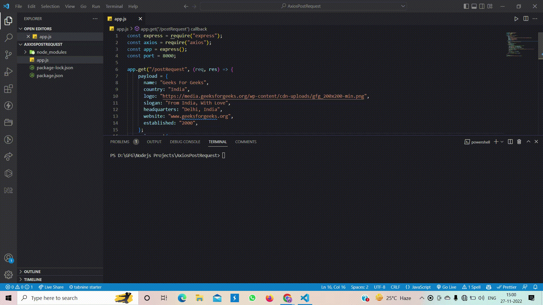The height and width of the screenshot is (305, 543).
Task: Open the Run and Debug view
Action: pyautogui.click(x=8, y=72)
